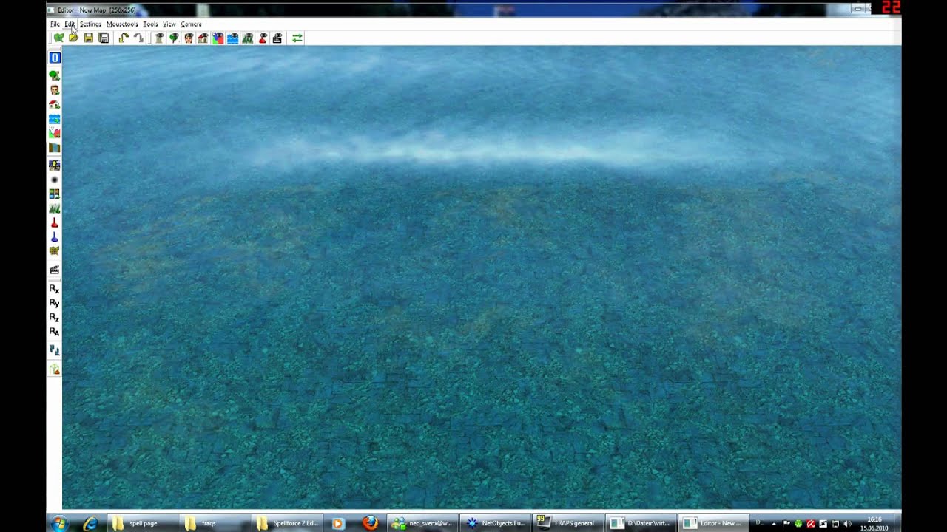This screenshot has width=947, height=532.
Task: Open the Windows Start menu
Action: click(58, 523)
